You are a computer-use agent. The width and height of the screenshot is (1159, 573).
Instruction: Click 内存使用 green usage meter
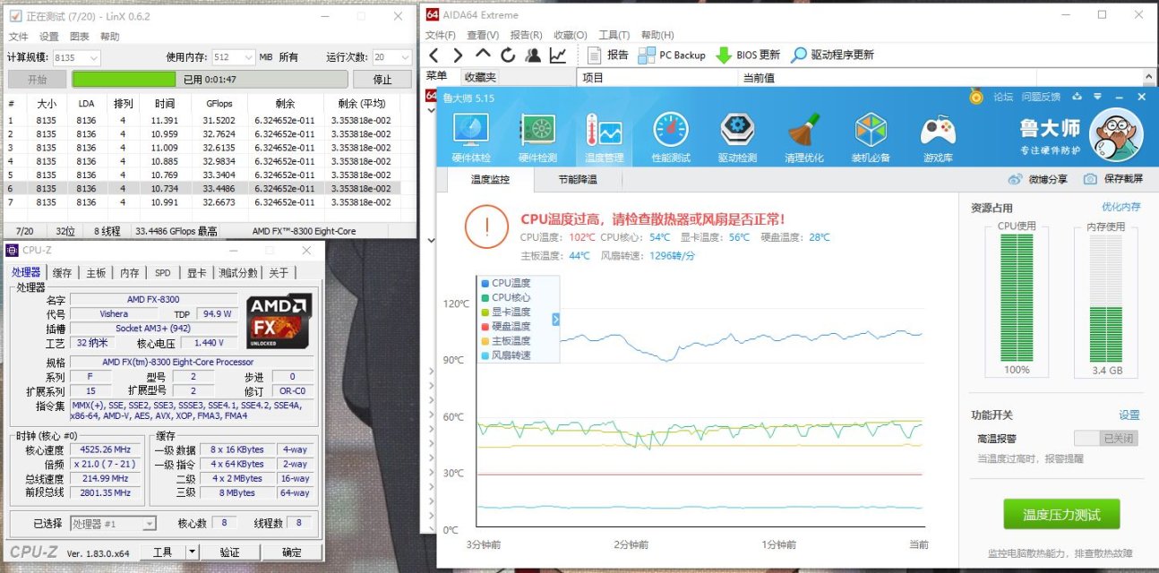1105,297
